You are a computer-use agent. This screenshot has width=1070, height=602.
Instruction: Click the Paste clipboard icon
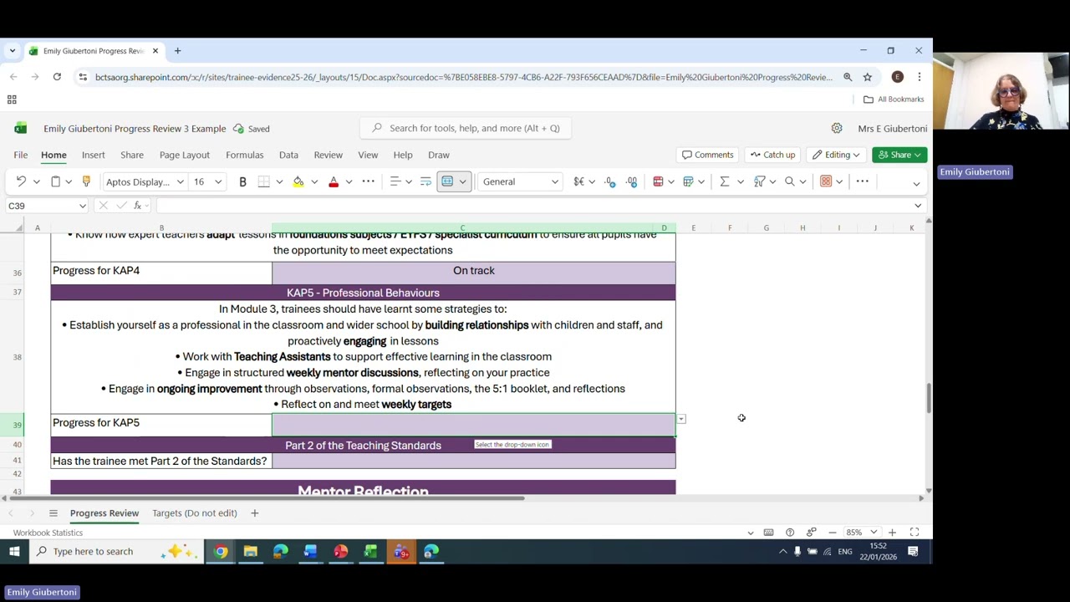pyautogui.click(x=55, y=181)
